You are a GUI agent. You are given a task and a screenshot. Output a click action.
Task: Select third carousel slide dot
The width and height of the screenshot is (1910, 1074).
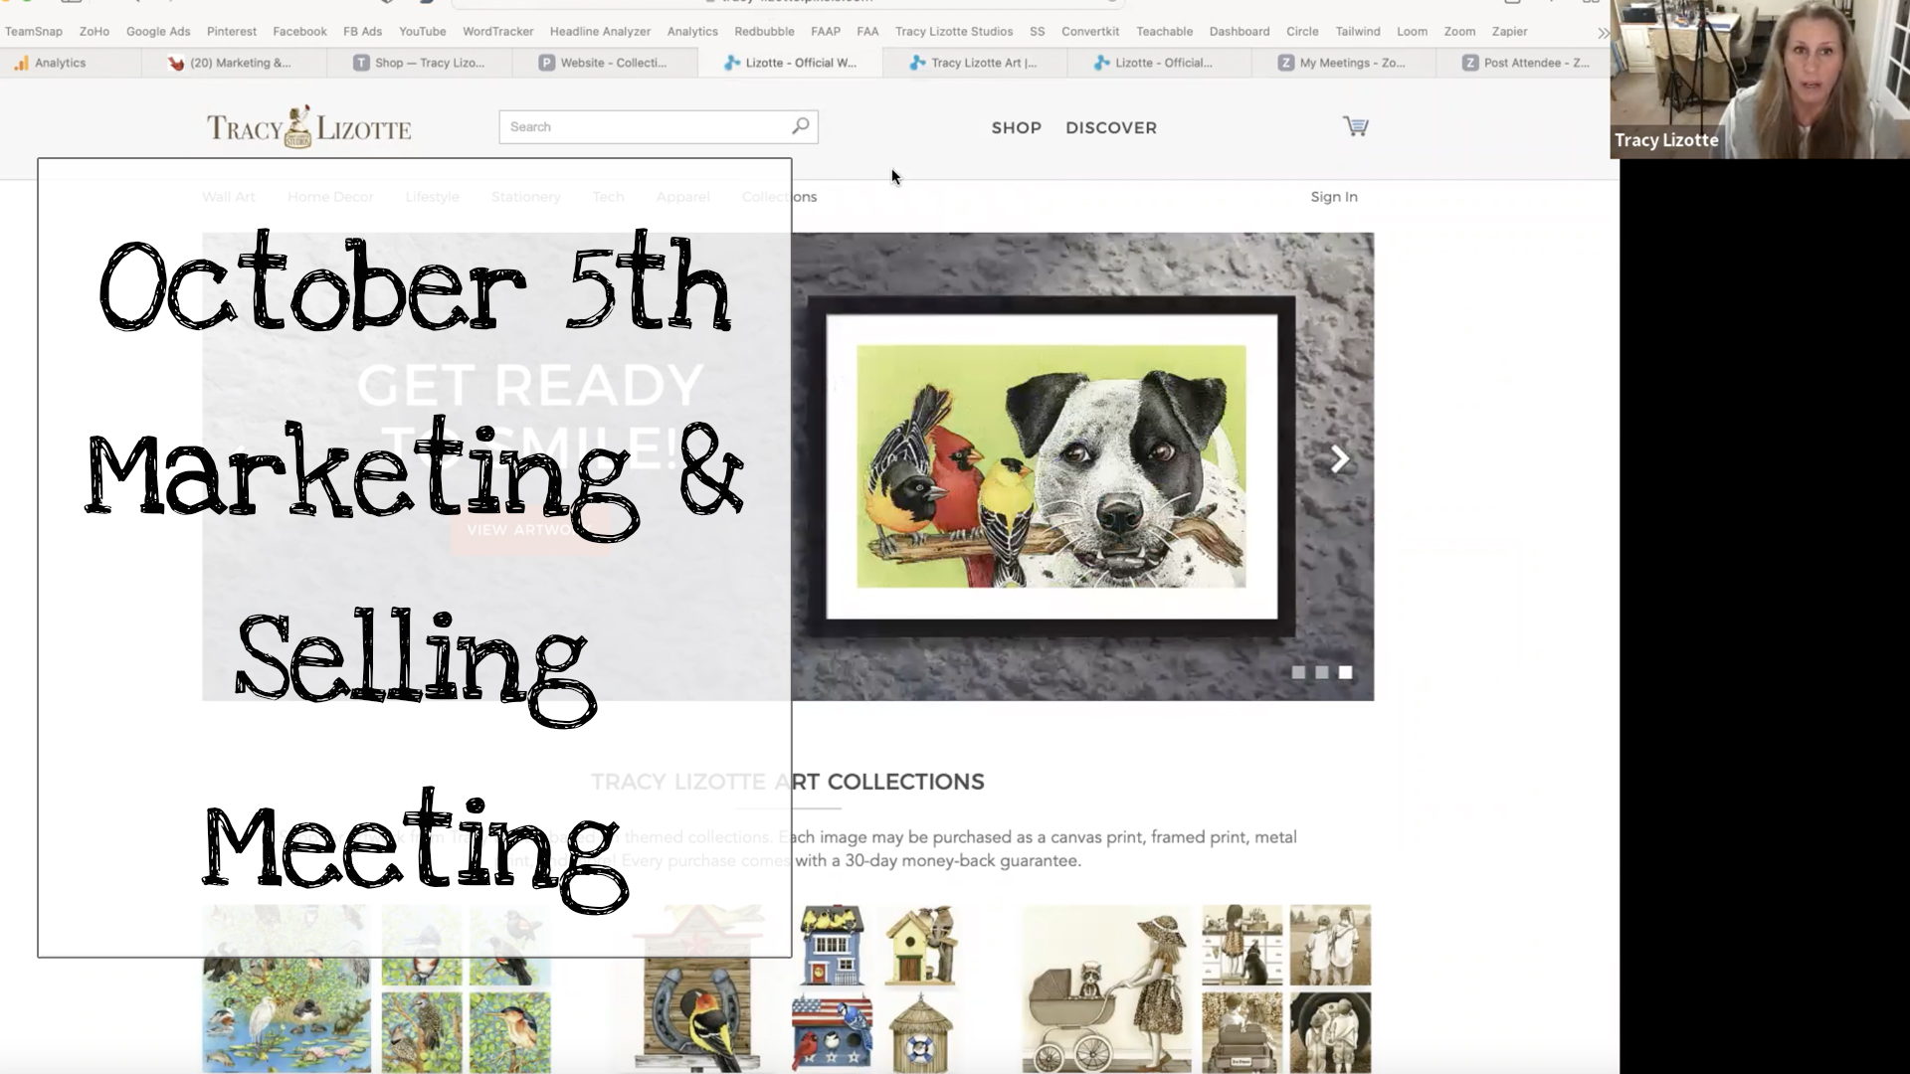click(x=1346, y=672)
